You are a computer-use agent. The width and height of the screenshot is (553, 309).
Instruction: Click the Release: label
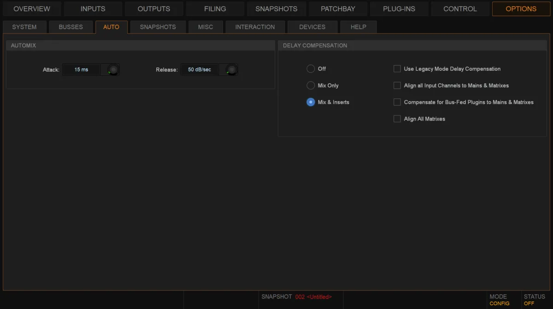tap(167, 70)
